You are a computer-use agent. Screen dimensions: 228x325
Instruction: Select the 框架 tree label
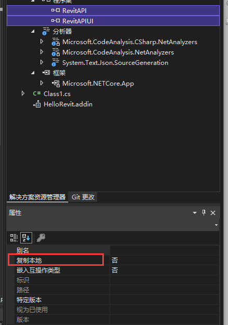click(59, 73)
